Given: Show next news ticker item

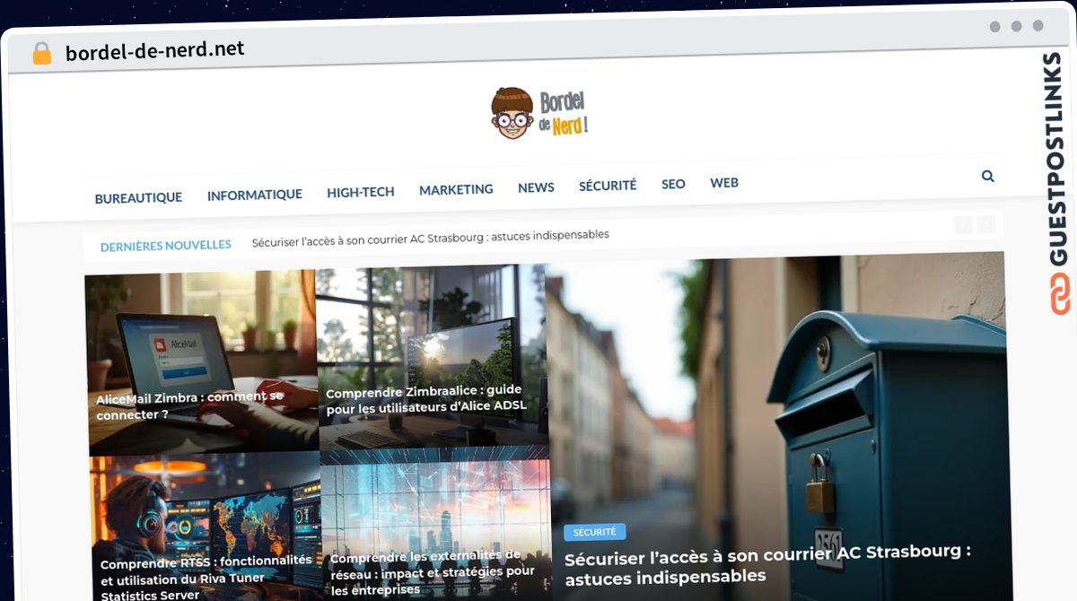Looking at the screenshot, I should pos(986,224).
